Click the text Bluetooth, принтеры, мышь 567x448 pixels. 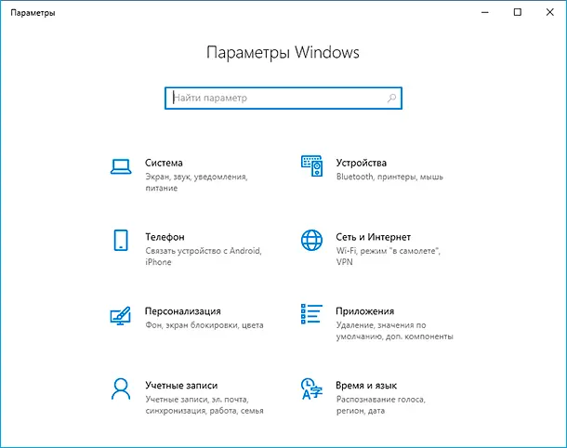point(389,177)
